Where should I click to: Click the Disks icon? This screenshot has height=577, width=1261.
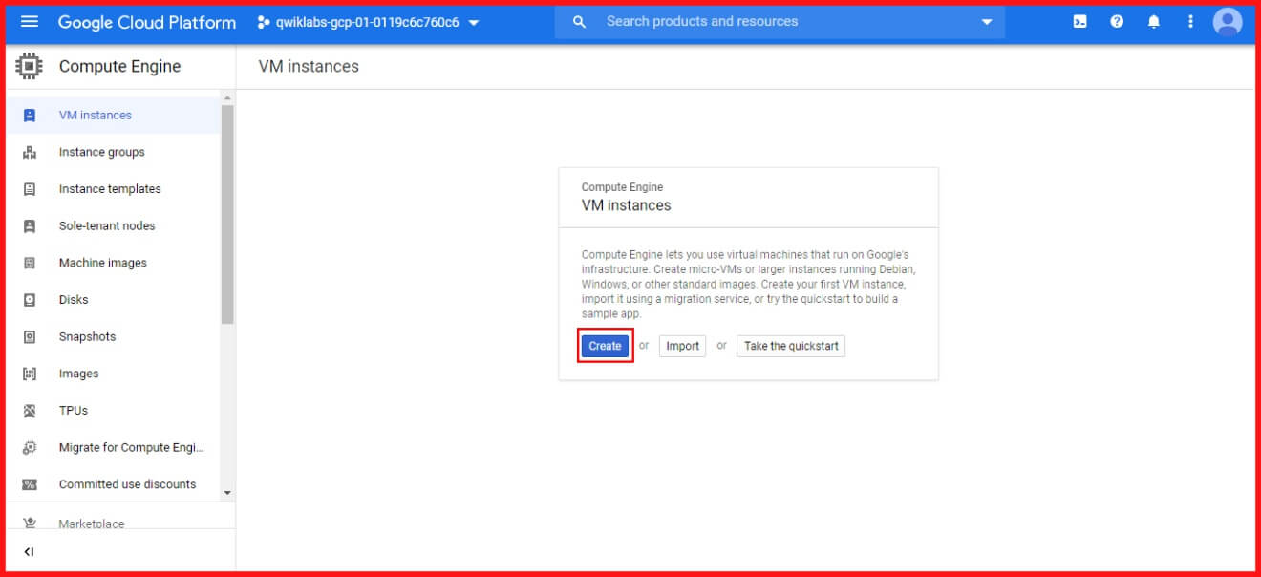[30, 300]
